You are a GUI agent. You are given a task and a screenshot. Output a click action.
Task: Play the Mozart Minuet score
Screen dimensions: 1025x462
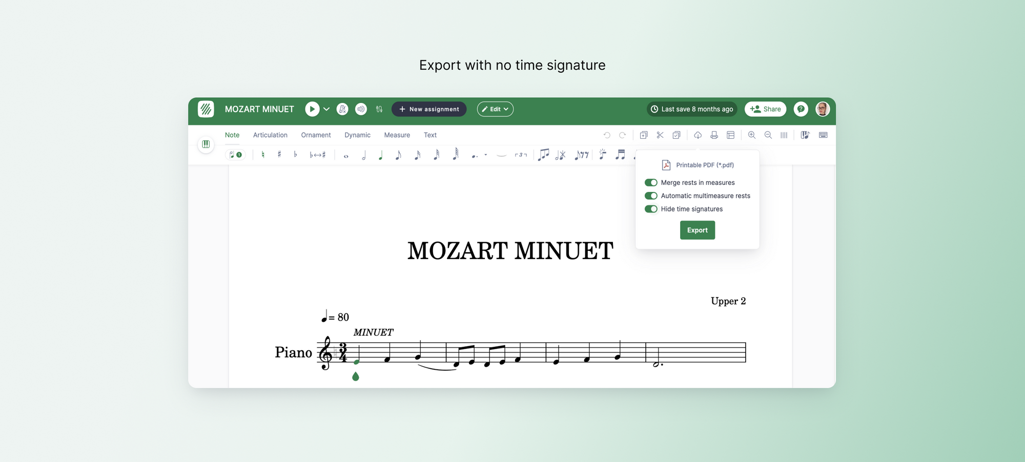click(x=312, y=109)
